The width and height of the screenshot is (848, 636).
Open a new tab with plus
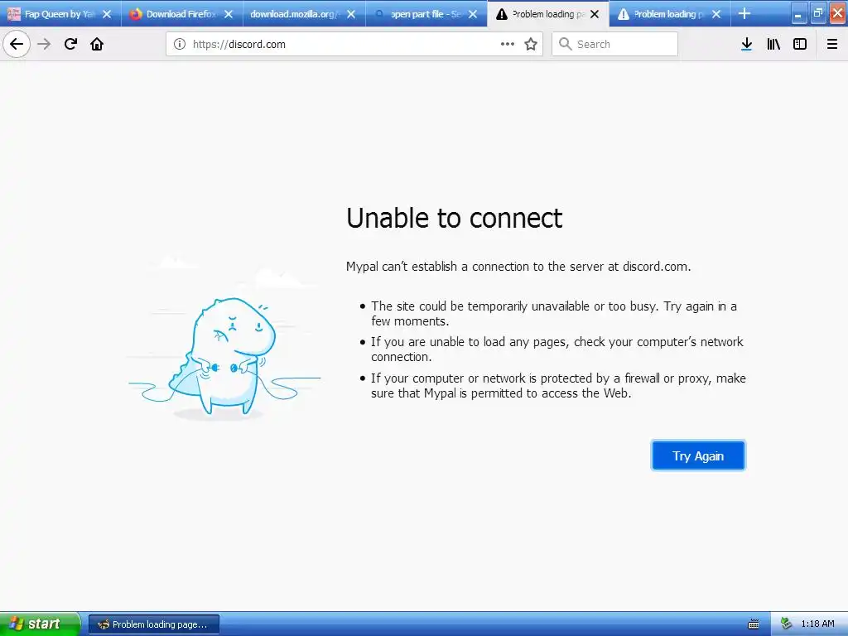point(744,13)
